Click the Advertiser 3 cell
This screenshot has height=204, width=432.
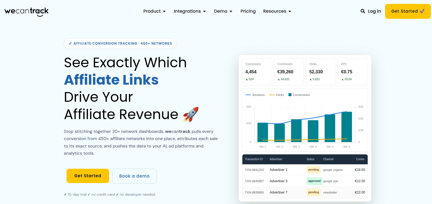[x=279, y=181]
